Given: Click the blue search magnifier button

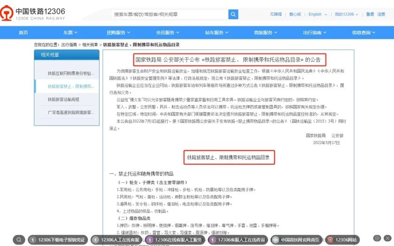Looking at the screenshot, I should pyautogui.click(x=233, y=15).
